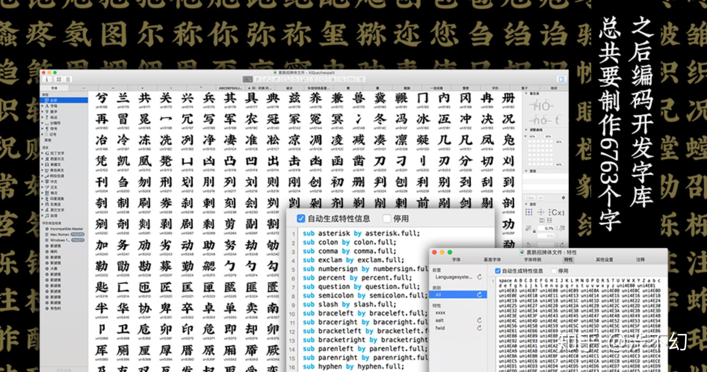Screen dimensions: 707x372
Task: Select the 兰 glyph cell
Action: click(123, 100)
